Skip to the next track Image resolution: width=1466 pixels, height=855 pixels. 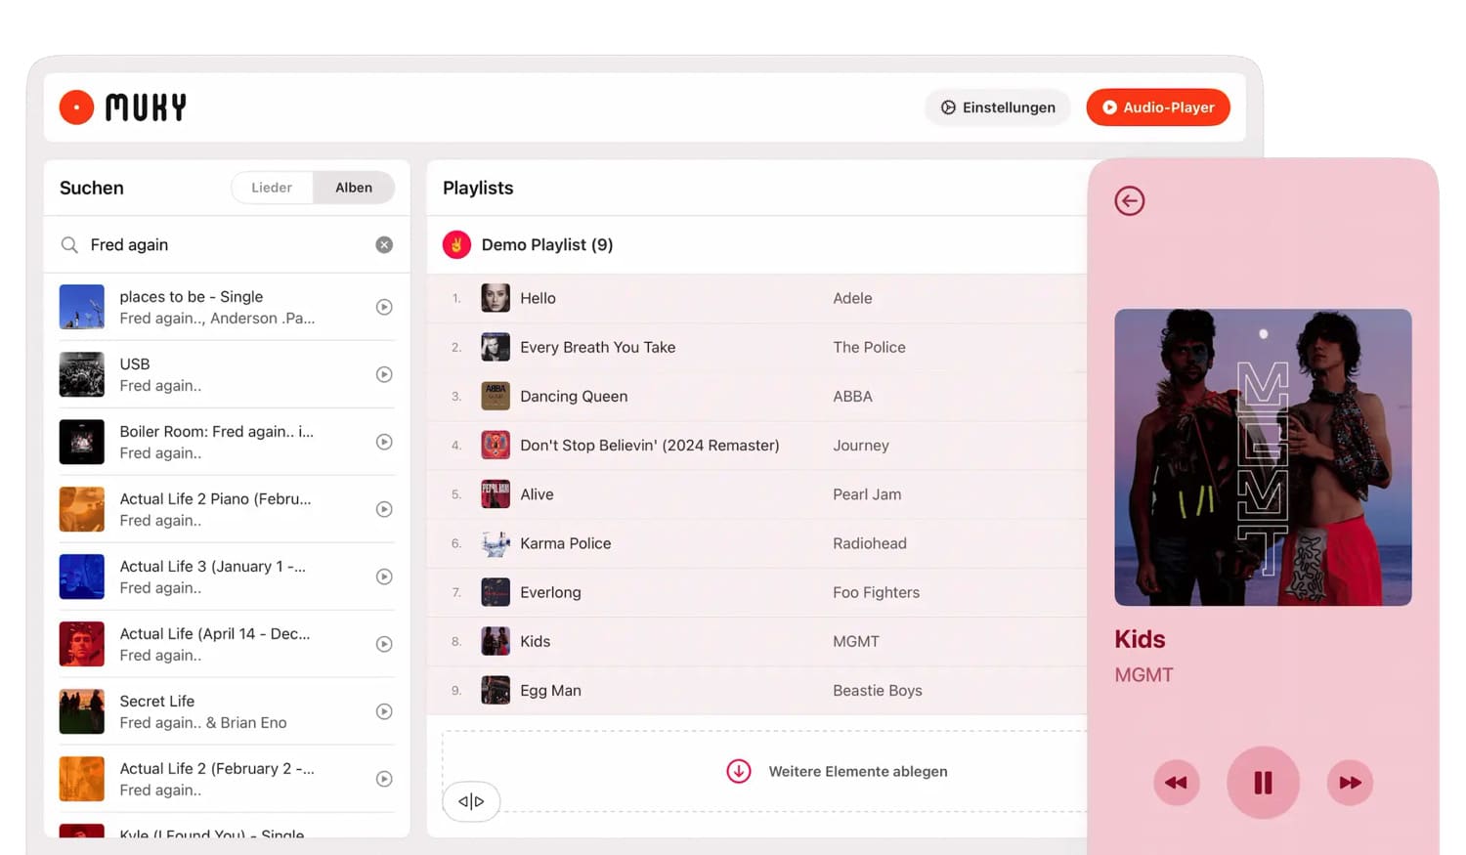pos(1350,783)
